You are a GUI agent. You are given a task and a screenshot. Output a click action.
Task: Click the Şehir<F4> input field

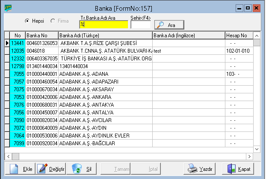[141, 25]
